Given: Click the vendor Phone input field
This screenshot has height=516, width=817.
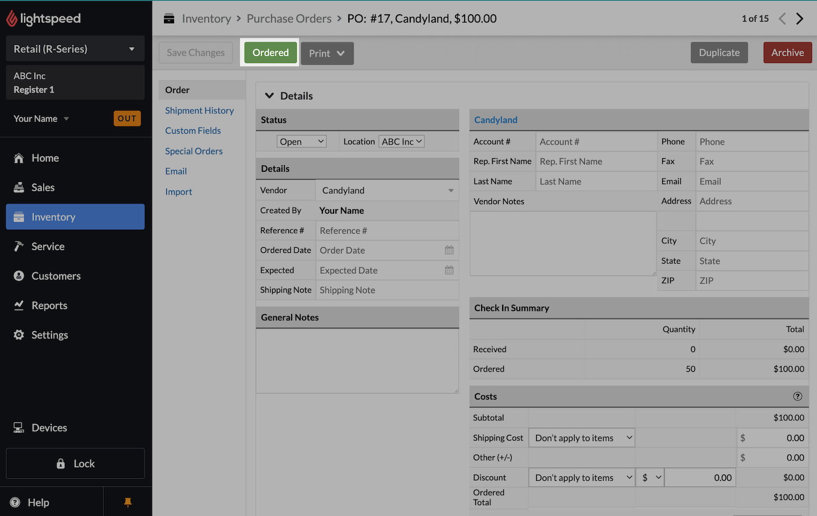Looking at the screenshot, I should pos(752,142).
